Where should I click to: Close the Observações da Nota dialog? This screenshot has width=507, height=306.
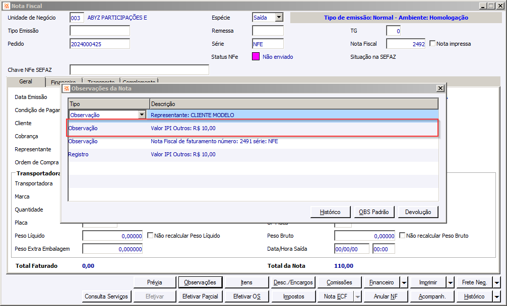tap(440, 88)
